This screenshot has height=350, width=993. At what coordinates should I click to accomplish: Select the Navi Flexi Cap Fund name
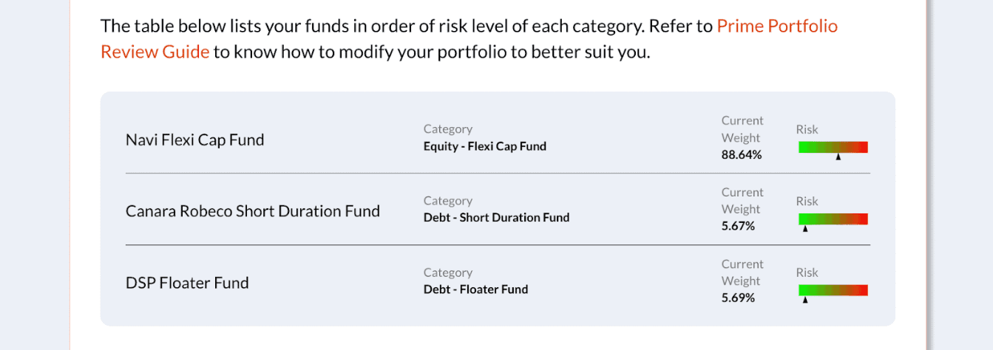[x=194, y=140]
